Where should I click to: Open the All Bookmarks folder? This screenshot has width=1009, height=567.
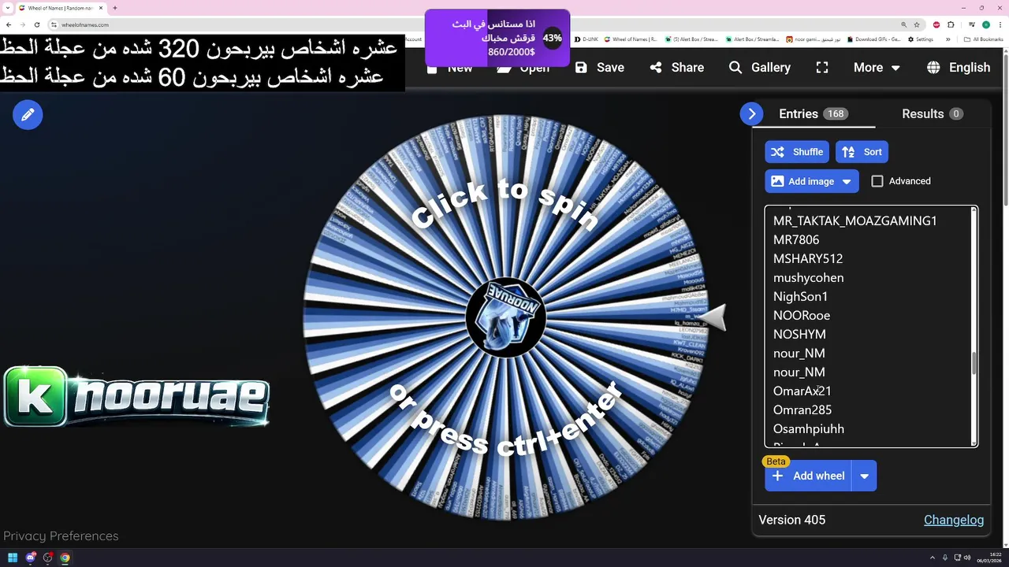983,39
